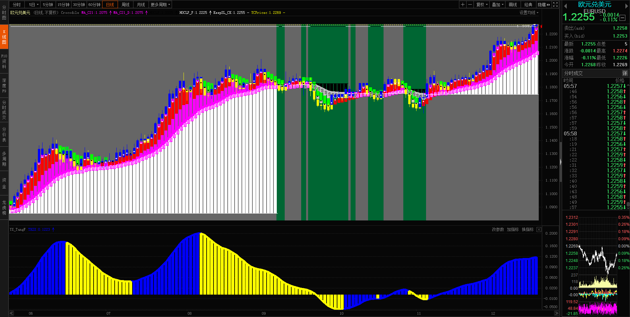Switch to the 周线 weekly tab
The width and height of the screenshot is (630, 317).
126,5
